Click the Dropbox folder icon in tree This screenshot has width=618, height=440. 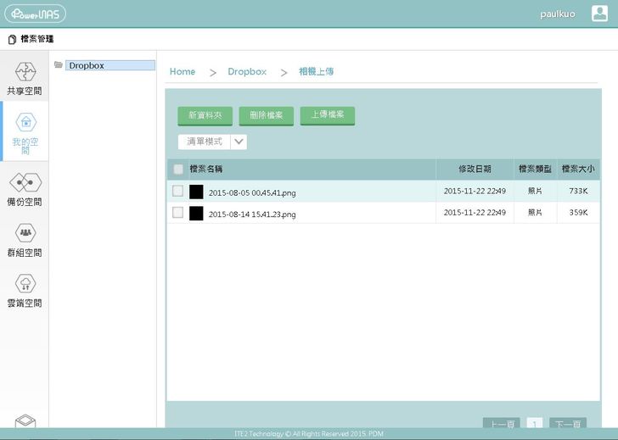(58, 65)
